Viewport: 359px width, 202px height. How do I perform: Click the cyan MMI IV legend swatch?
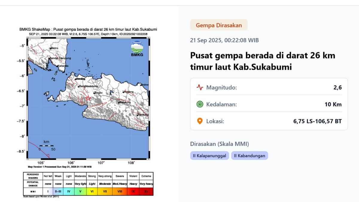[x=69, y=191]
